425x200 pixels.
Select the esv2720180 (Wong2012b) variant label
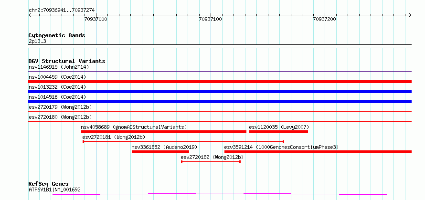(60, 117)
